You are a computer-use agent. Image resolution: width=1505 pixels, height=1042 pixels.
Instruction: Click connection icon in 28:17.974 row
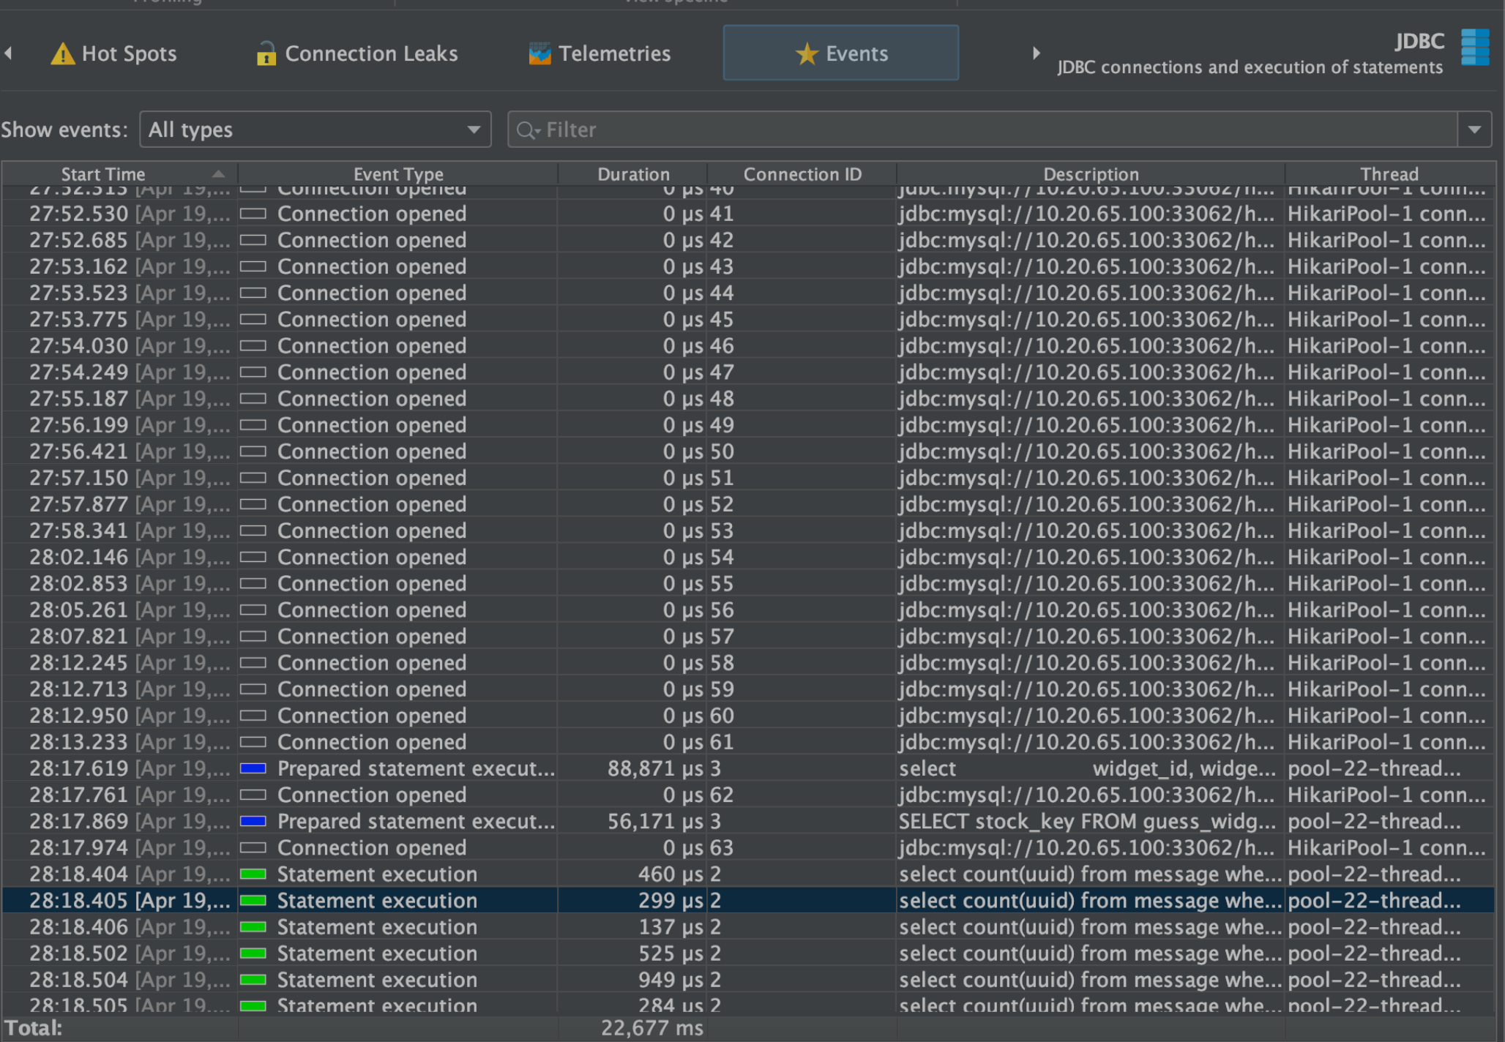click(x=253, y=847)
